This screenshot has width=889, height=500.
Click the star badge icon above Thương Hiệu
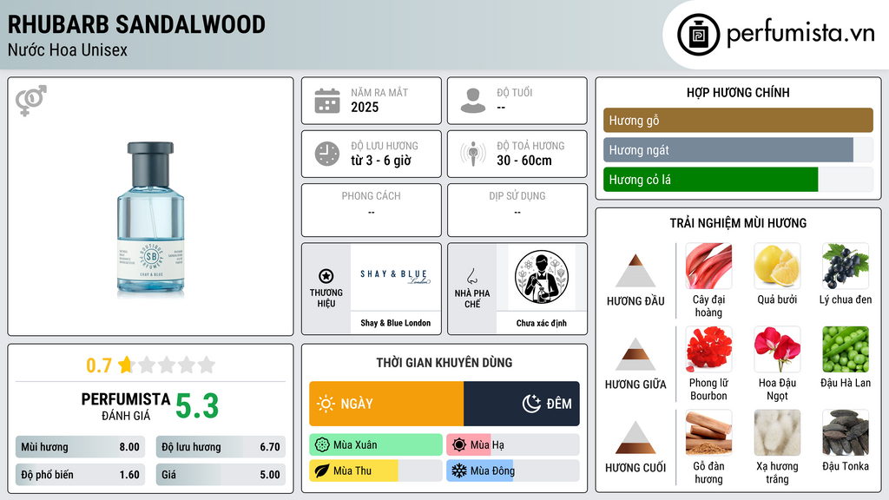point(326,276)
